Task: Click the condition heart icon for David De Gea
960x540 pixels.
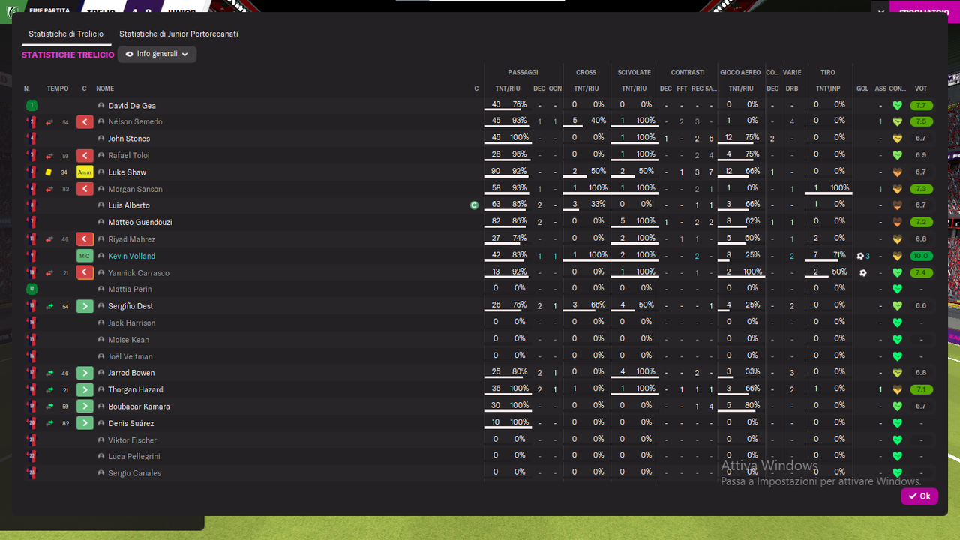Action: click(x=897, y=106)
